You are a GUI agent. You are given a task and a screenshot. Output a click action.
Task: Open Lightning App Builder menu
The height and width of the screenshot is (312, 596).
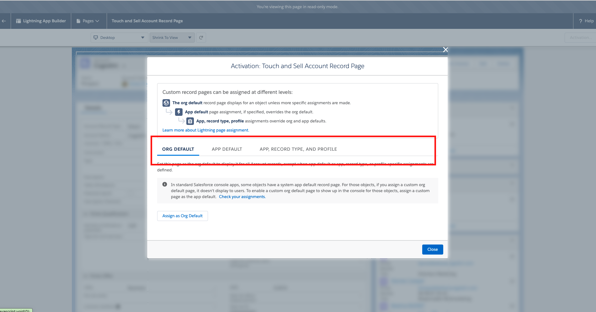coord(41,21)
